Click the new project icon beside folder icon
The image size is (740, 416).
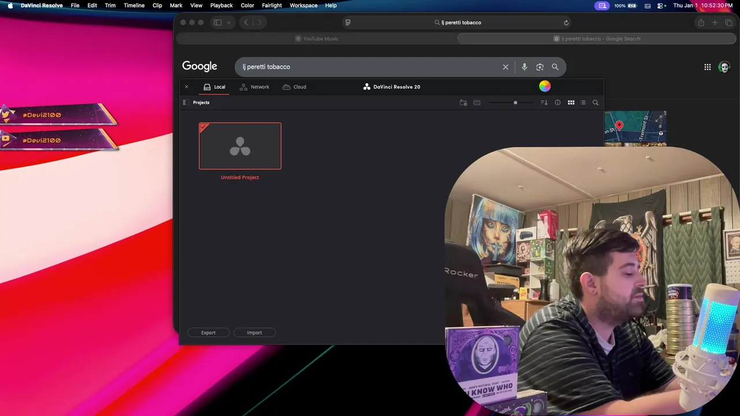coord(477,102)
